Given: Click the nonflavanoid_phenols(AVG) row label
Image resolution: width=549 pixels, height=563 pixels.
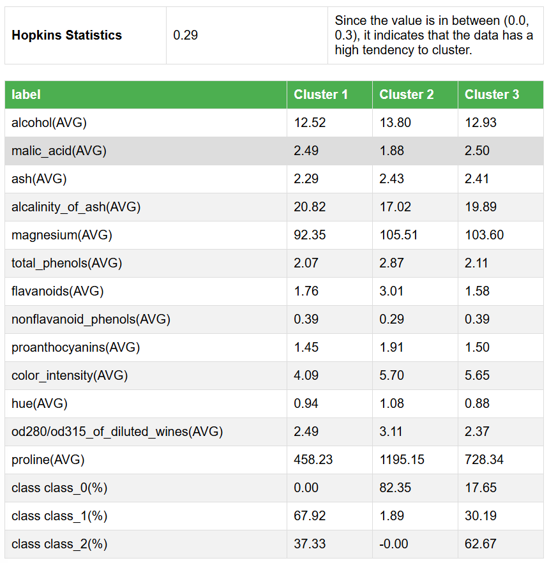Looking at the screenshot, I should point(91,319).
